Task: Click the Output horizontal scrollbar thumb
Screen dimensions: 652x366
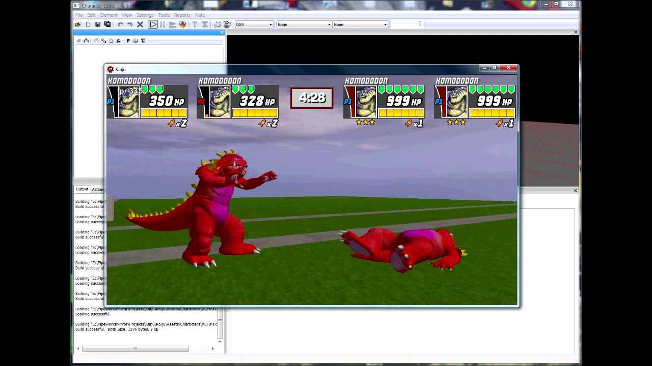Action: click(135, 349)
